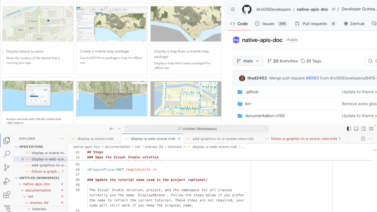Viewport: 377px width, 212px height.
Task: Click the GitHub repository search icon
Action: [x=371, y=61]
